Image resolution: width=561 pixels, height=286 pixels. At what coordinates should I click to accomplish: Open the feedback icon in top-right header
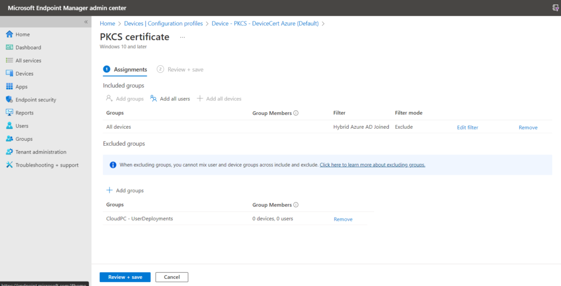tap(556, 8)
